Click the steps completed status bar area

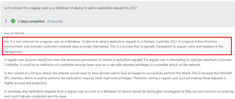117,21
